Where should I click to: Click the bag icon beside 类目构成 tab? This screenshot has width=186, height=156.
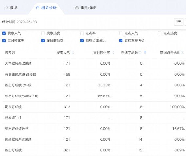pos(77,8)
